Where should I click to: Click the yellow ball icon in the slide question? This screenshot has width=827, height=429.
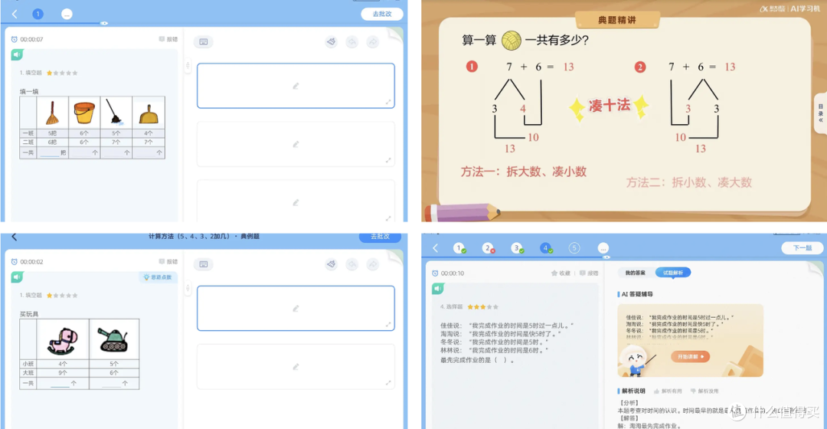click(x=511, y=41)
